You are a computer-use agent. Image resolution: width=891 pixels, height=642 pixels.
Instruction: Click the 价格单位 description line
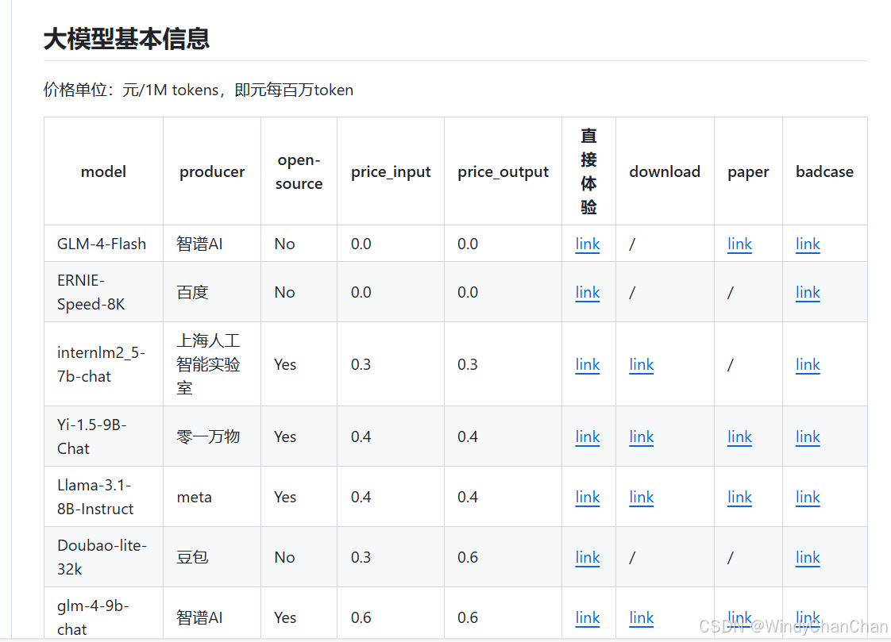[x=199, y=90]
